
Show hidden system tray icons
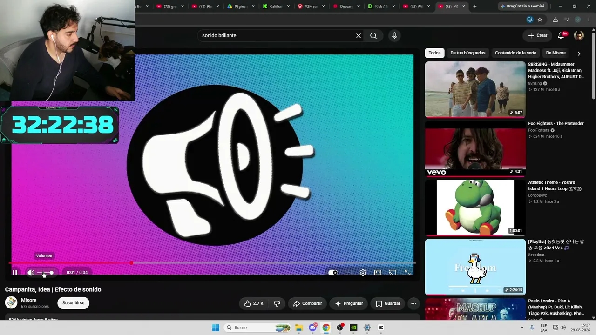[x=522, y=328]
